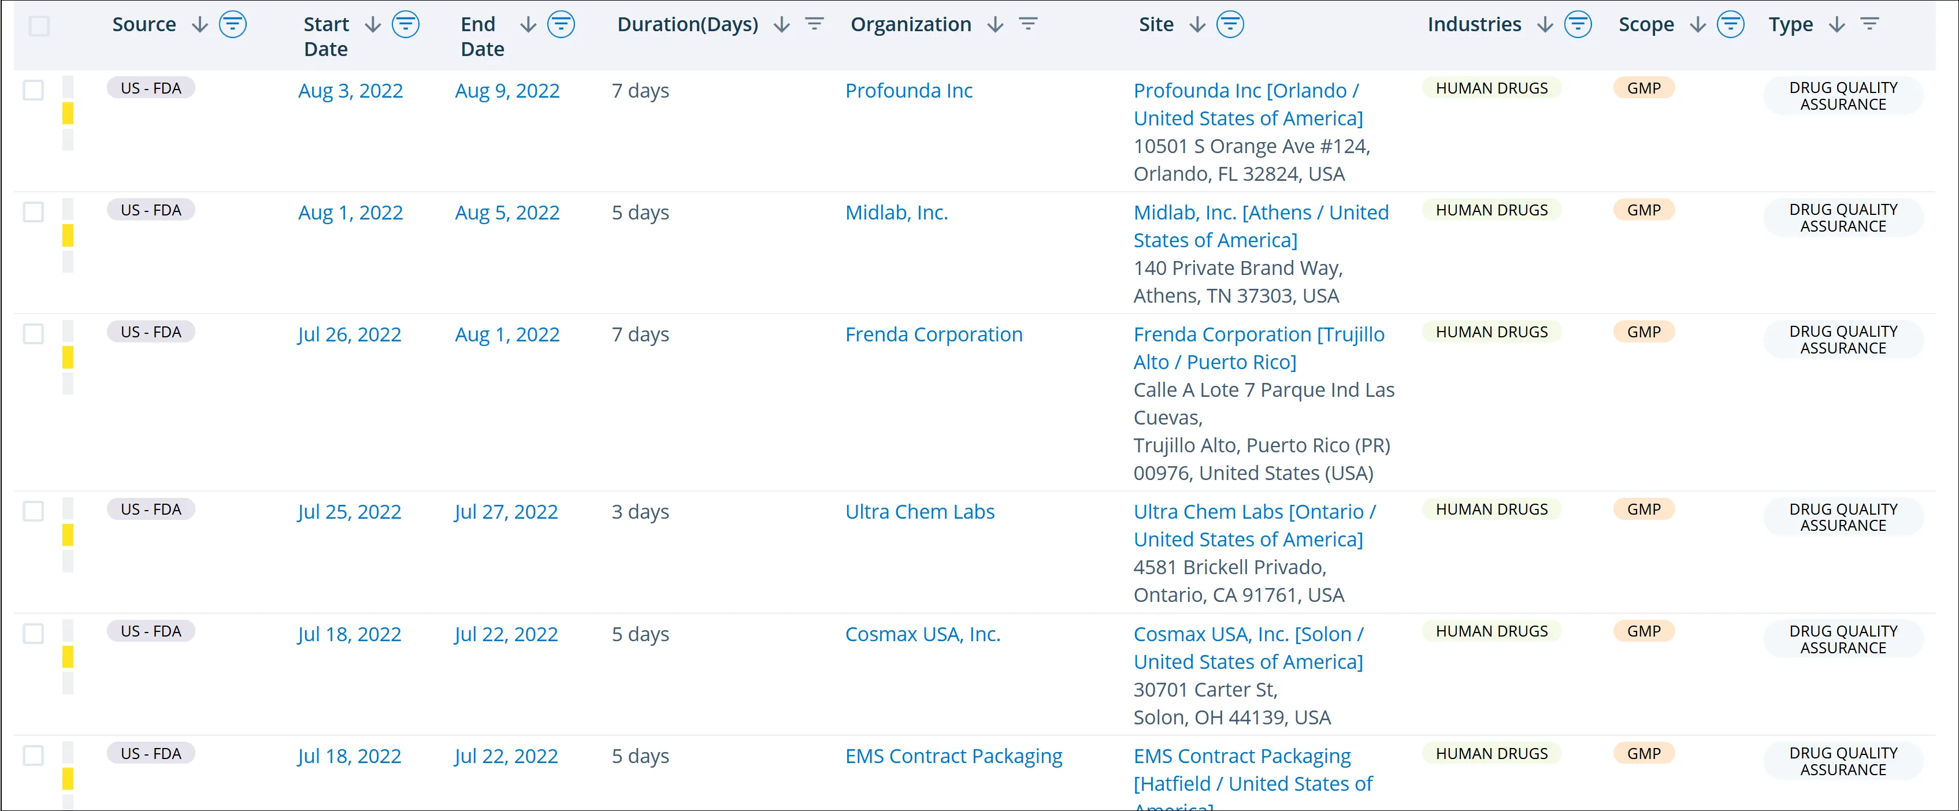The width and height of the screenshot is (1959, 811).
Task: Select the Frenda Corporation row checkbox
Action: coord(34,334)
